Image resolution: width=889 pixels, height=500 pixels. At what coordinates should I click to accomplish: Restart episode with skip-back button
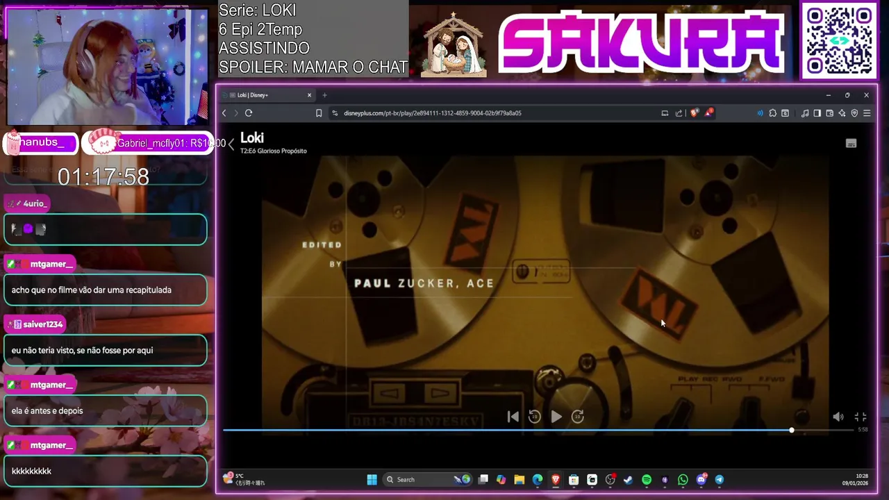click(513, 417)
